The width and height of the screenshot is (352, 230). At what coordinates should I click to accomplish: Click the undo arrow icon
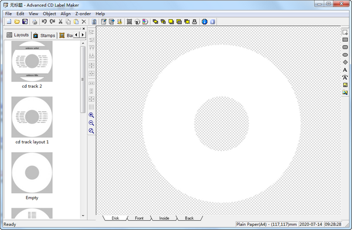[44, 22]
